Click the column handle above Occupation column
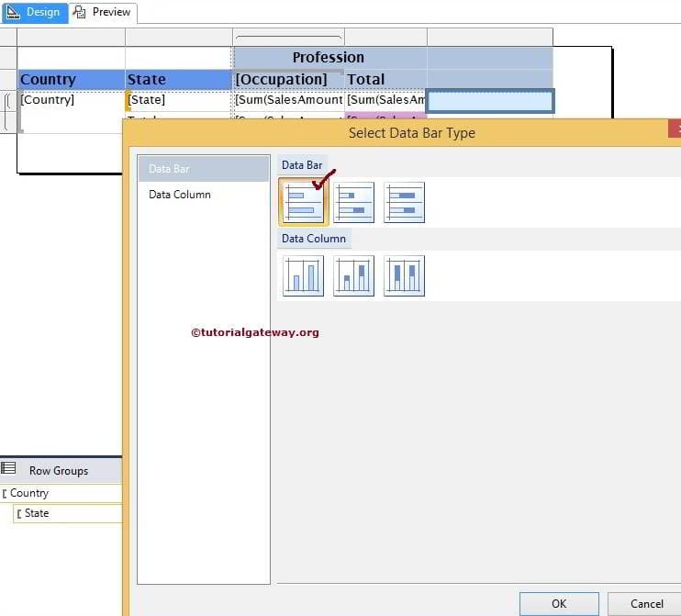Viewport: 681px width, 616px height. point(289,38)
